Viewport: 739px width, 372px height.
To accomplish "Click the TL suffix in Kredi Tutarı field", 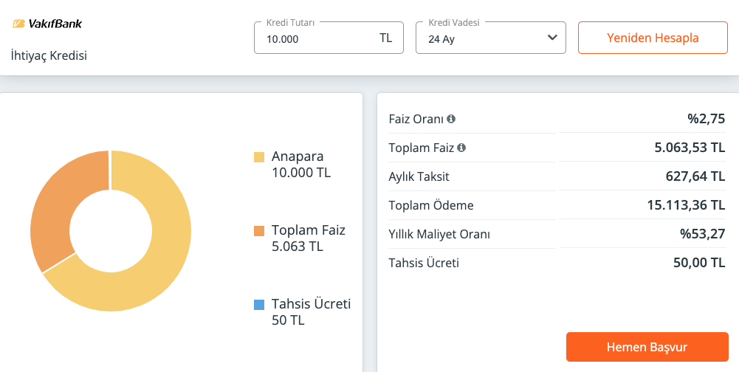I will 385,38.
